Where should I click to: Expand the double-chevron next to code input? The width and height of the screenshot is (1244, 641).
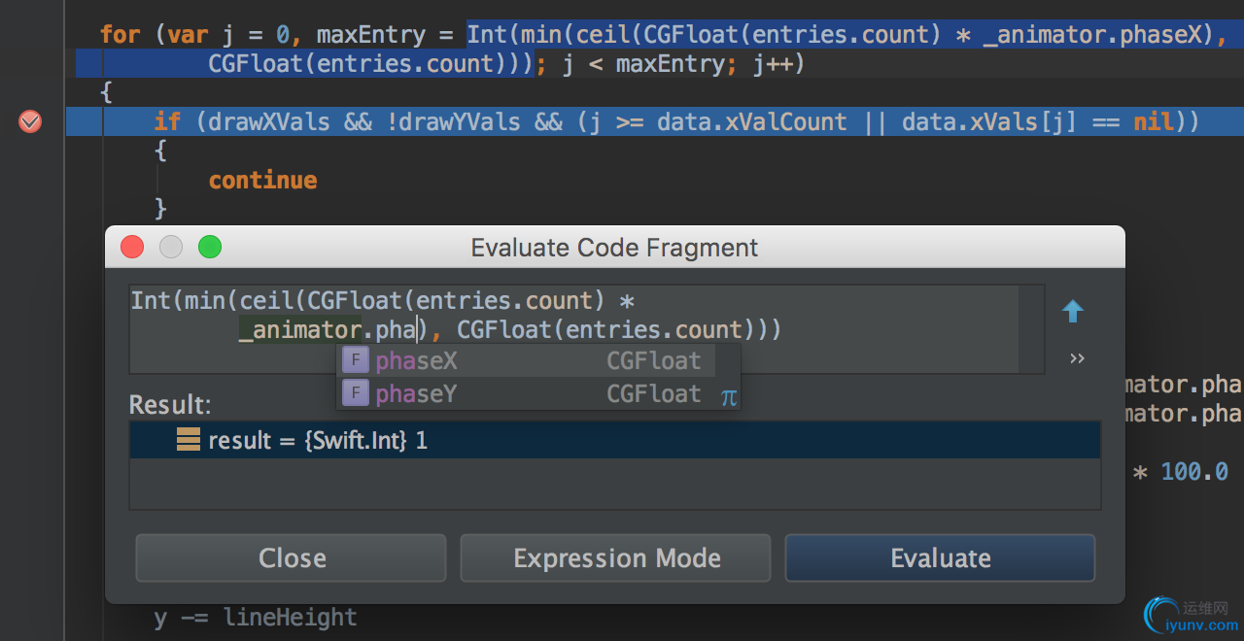[1077, 358]
